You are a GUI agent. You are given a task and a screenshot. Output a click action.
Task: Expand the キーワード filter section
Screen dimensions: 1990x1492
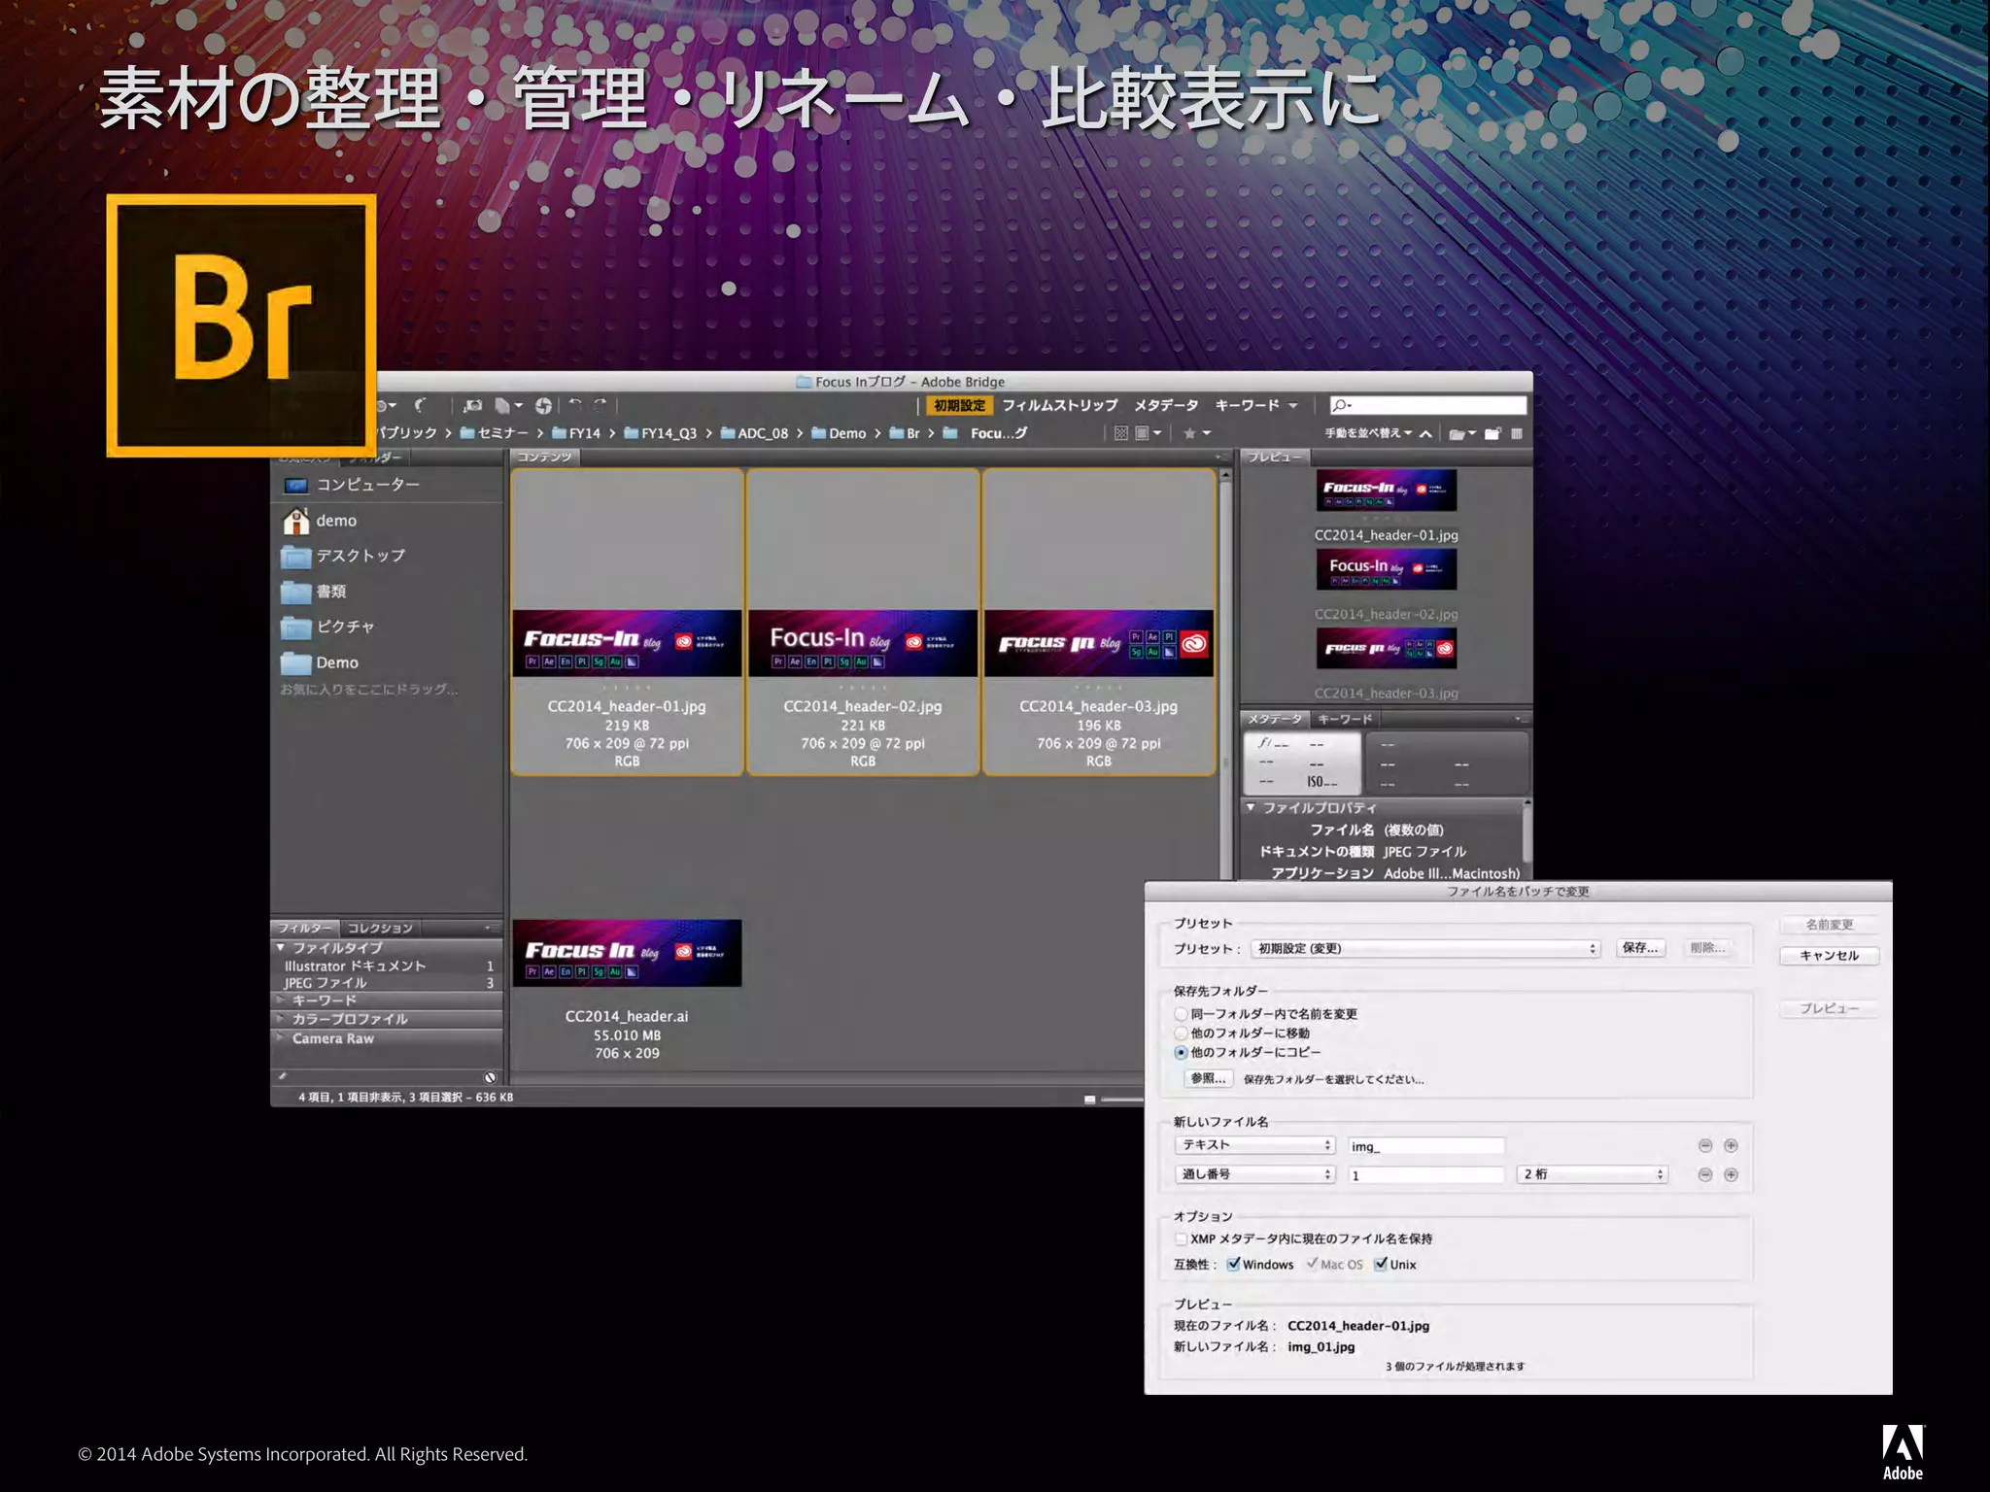281,1000
